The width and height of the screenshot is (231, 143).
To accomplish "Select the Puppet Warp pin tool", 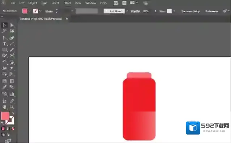I will pos(12,68).
